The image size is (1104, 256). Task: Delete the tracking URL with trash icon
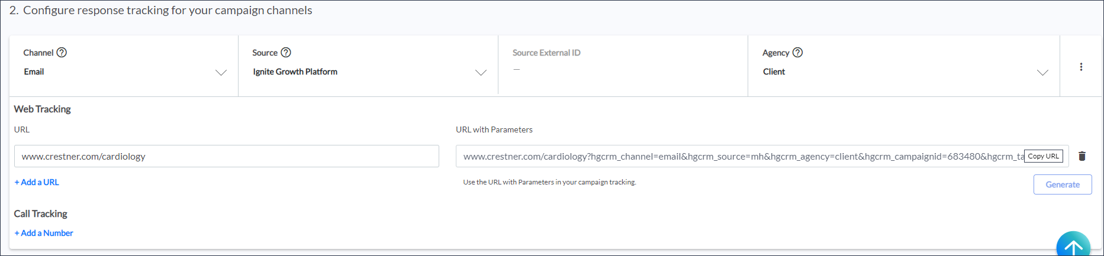coord(1082,156)
